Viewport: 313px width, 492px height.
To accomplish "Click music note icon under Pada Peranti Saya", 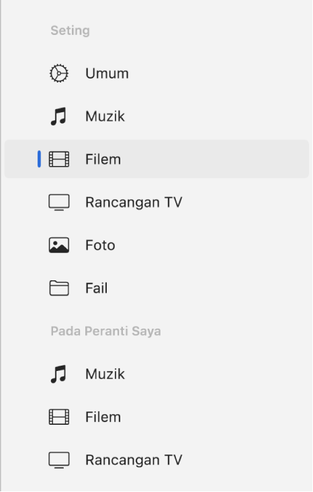I will pos(58,374).
